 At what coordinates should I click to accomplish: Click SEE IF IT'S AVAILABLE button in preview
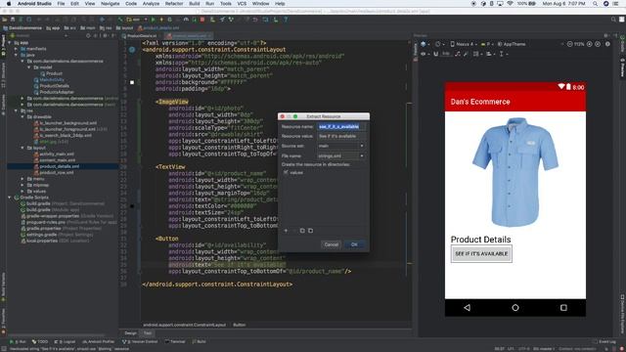[x=481, y=254]
